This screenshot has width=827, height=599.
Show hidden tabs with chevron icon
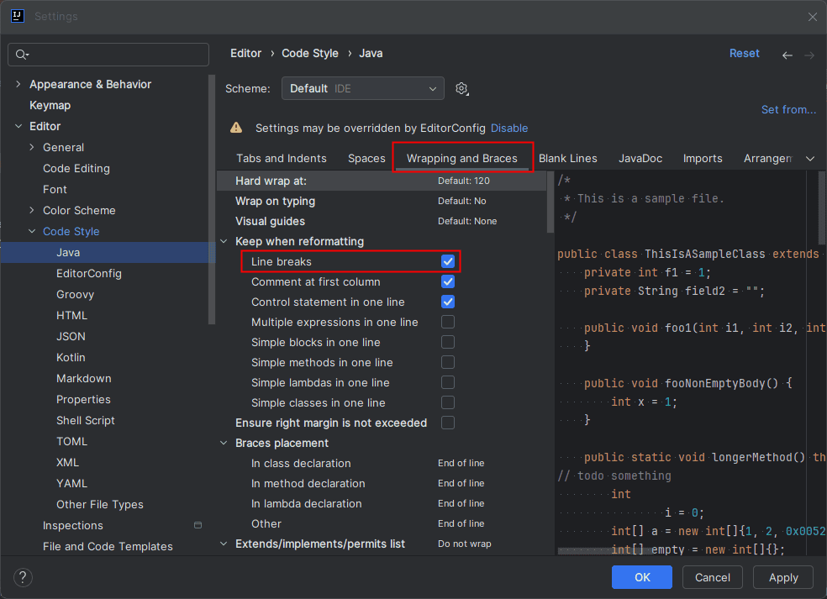810,158
